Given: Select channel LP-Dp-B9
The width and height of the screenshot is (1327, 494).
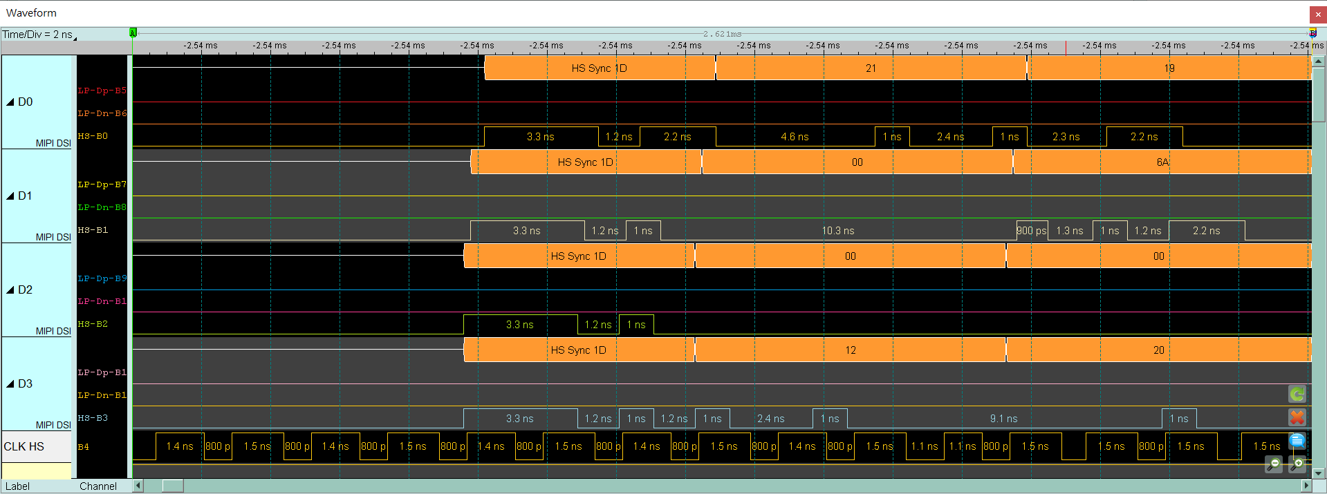Looking at the screenshot, I should click(x=102, y=278).
